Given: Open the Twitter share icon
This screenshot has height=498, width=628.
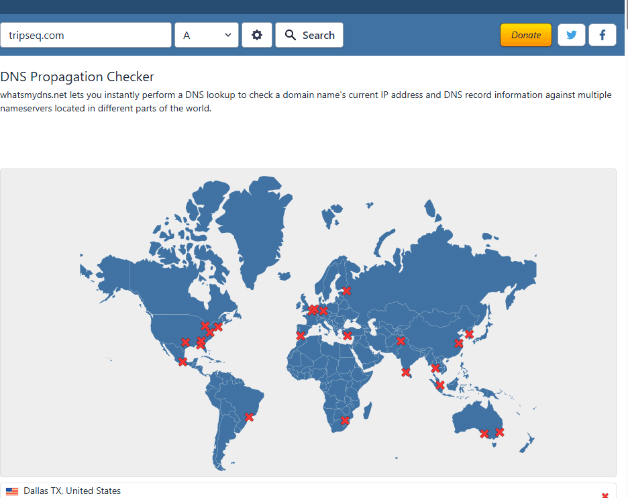Looking at the screenshot, I should pos(571,36).
